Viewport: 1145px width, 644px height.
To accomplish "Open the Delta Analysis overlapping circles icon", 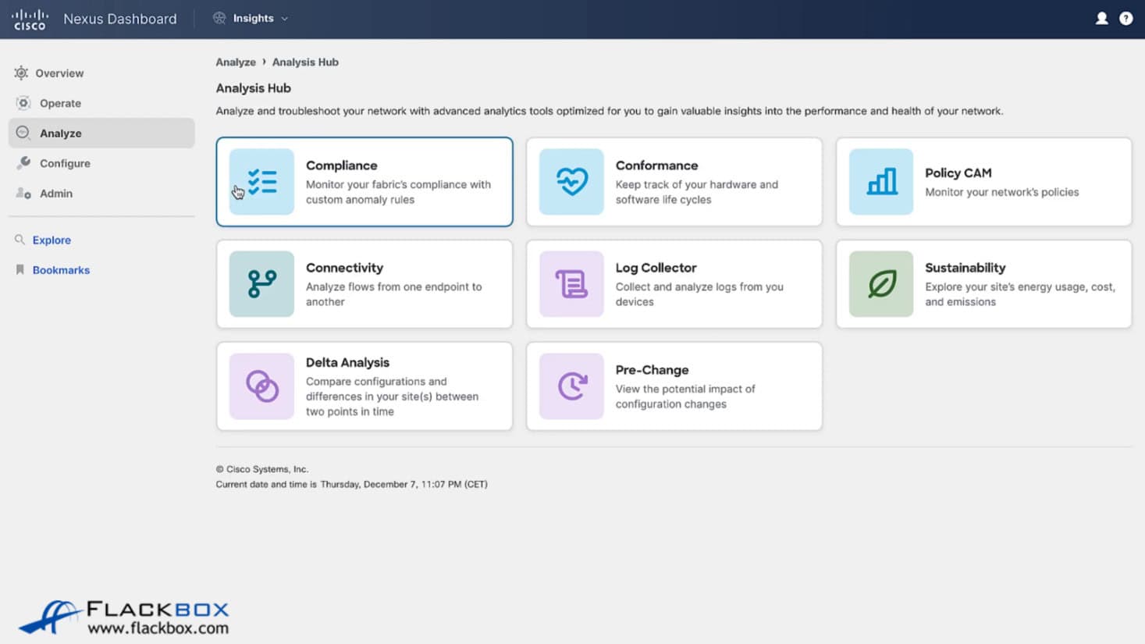I will pyautogui.click(x=261, y=386).
